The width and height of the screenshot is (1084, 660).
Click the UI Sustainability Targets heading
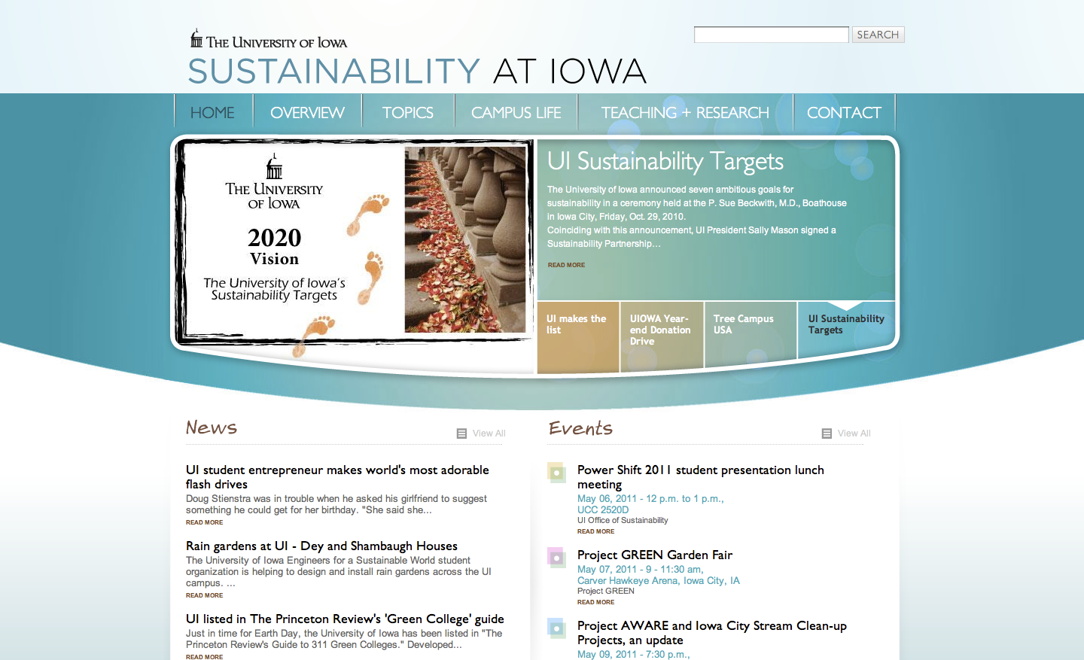665,162
